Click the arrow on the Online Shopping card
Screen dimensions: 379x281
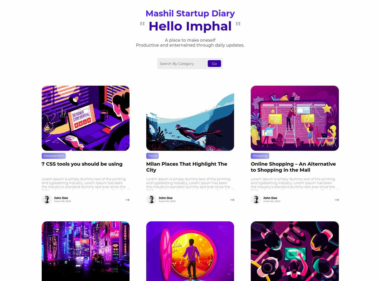[337, 200]
